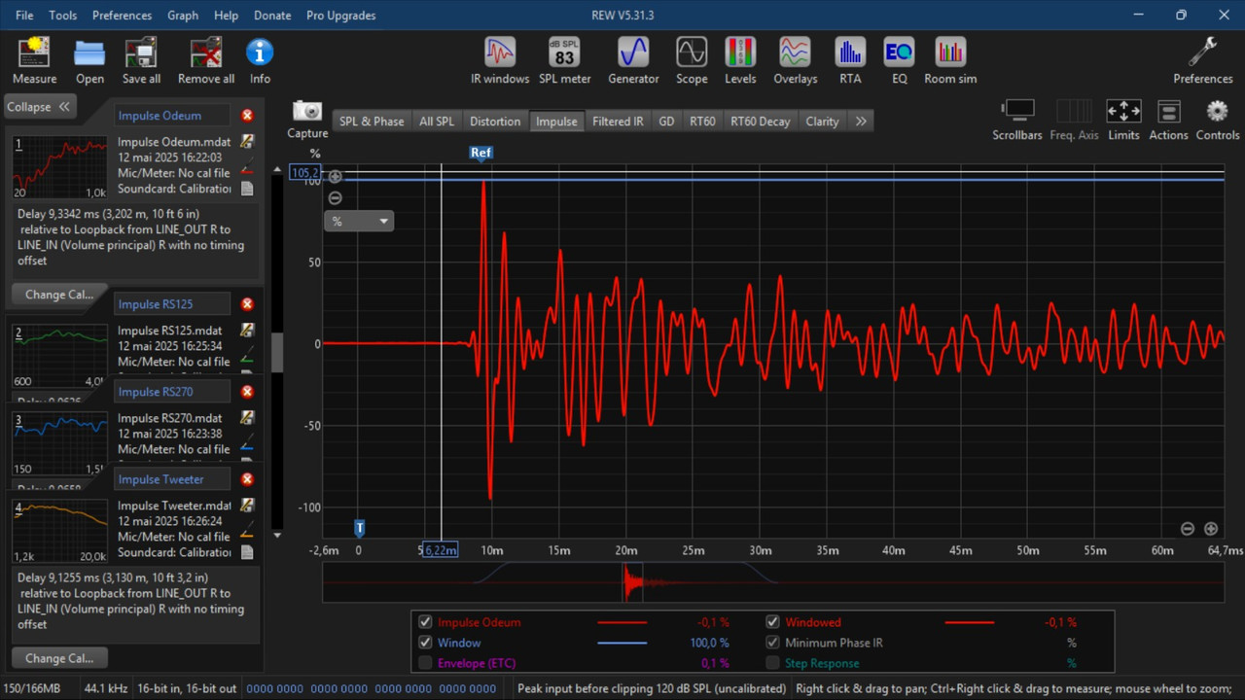Select Impulse RS270 measurement thumbnail
Viewport: 1245px width, 700px height.
(60, 442)
